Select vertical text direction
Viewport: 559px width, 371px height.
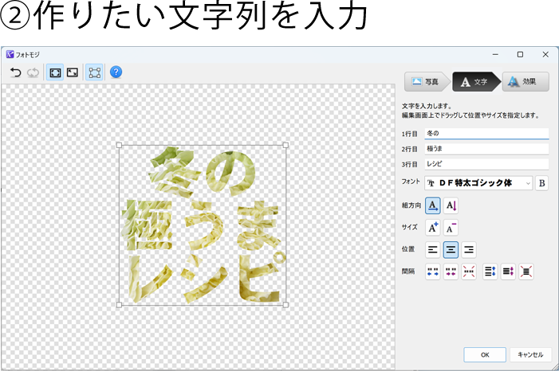(451, 205)
